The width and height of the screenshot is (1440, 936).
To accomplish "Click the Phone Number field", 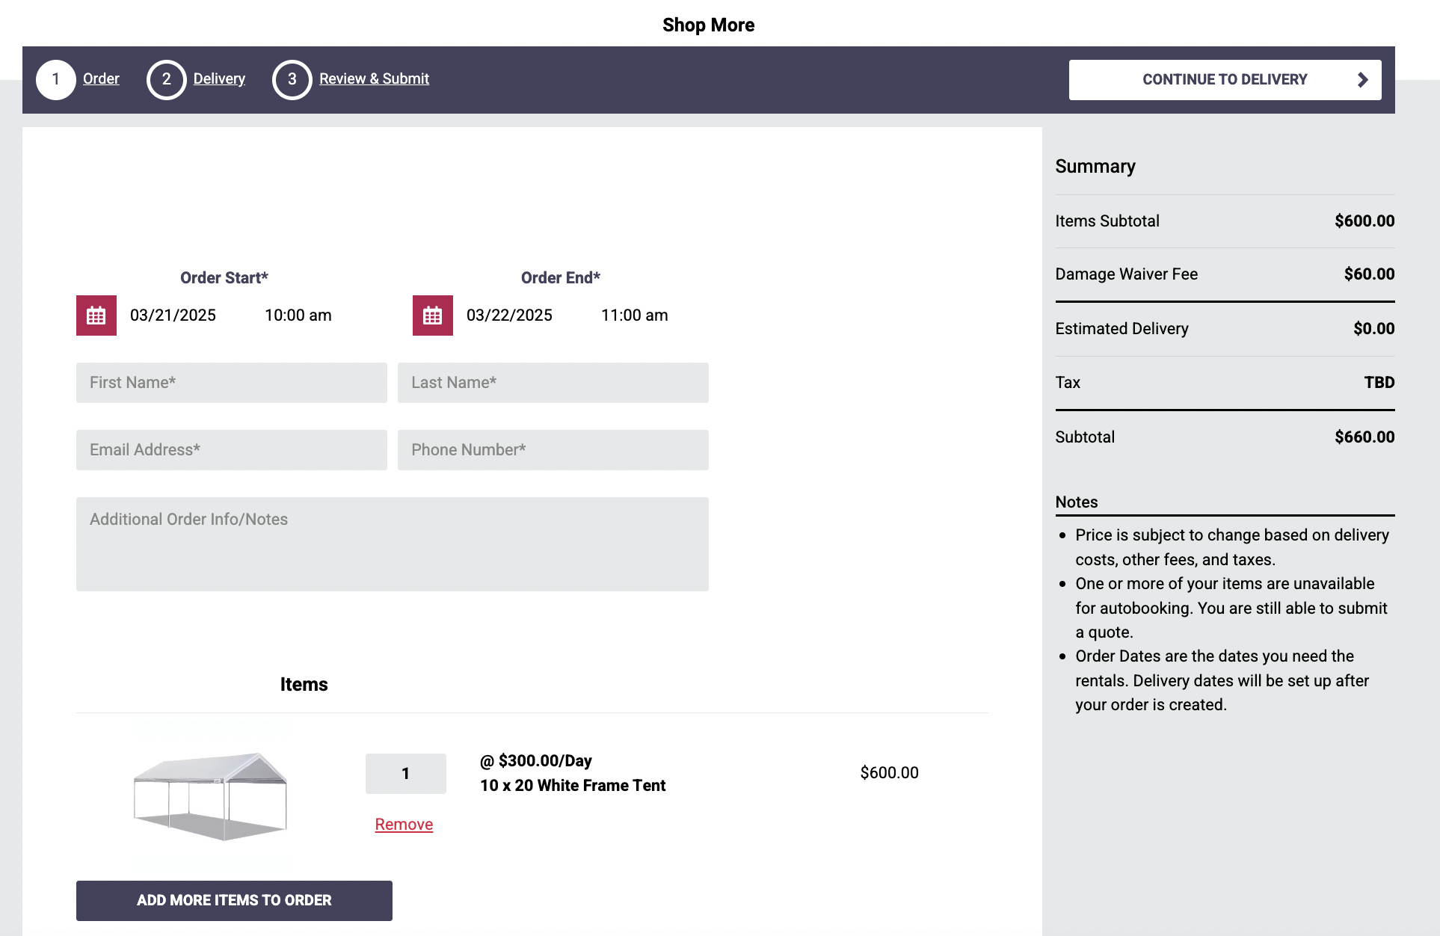I will point(553,449).
